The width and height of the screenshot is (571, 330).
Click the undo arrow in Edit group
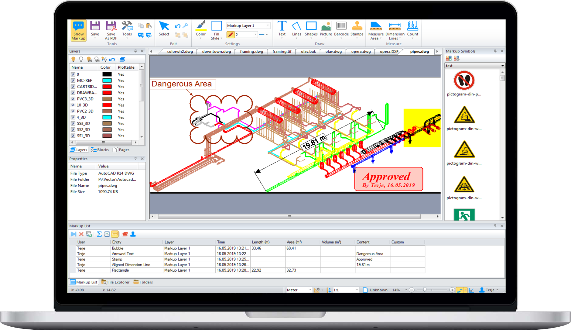coord(178,26)
